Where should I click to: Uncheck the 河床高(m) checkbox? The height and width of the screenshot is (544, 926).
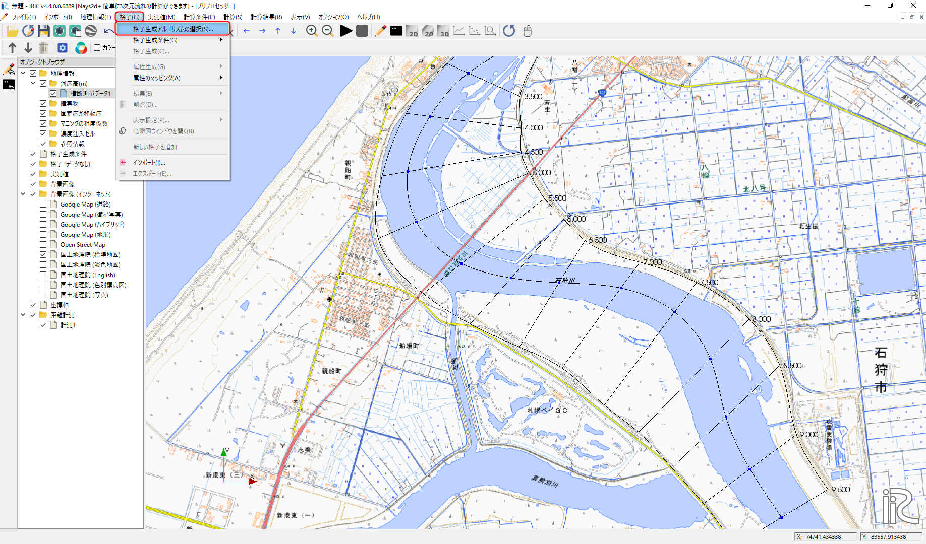(43, 83)
